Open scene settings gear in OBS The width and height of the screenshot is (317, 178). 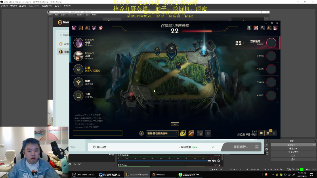(x=70, y=164)
